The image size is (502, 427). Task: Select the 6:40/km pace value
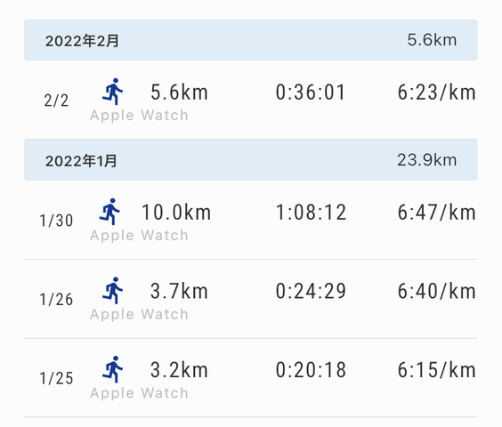point(436,291)
